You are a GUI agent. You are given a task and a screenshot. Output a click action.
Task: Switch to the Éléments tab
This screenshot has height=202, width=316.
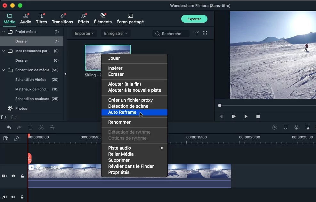103,19
